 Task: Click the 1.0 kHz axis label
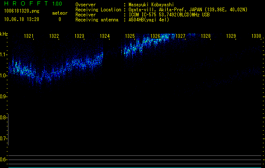[x=3, y=76]
